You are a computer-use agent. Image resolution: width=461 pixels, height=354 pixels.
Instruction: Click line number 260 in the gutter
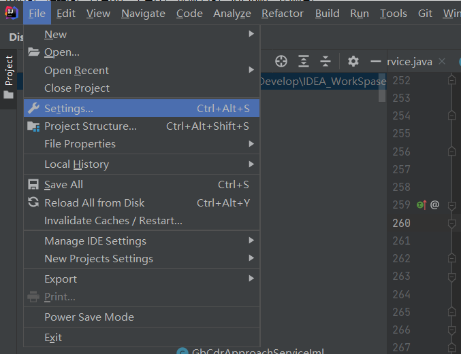pos(401,223)
